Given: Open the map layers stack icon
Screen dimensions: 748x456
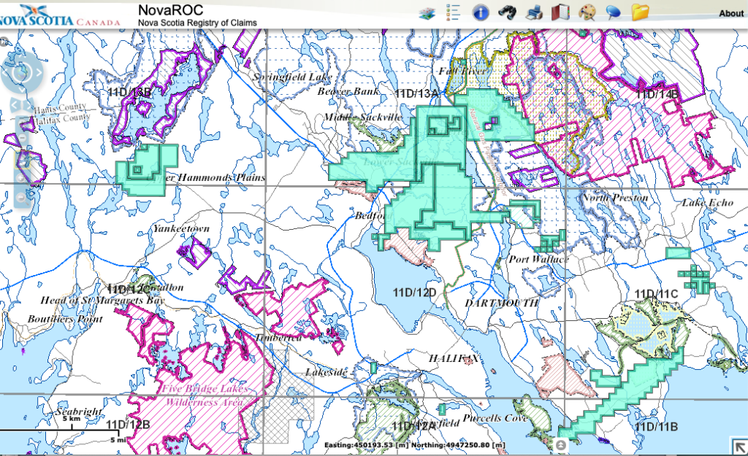Looking at the screenshot, I should (428, 12).
